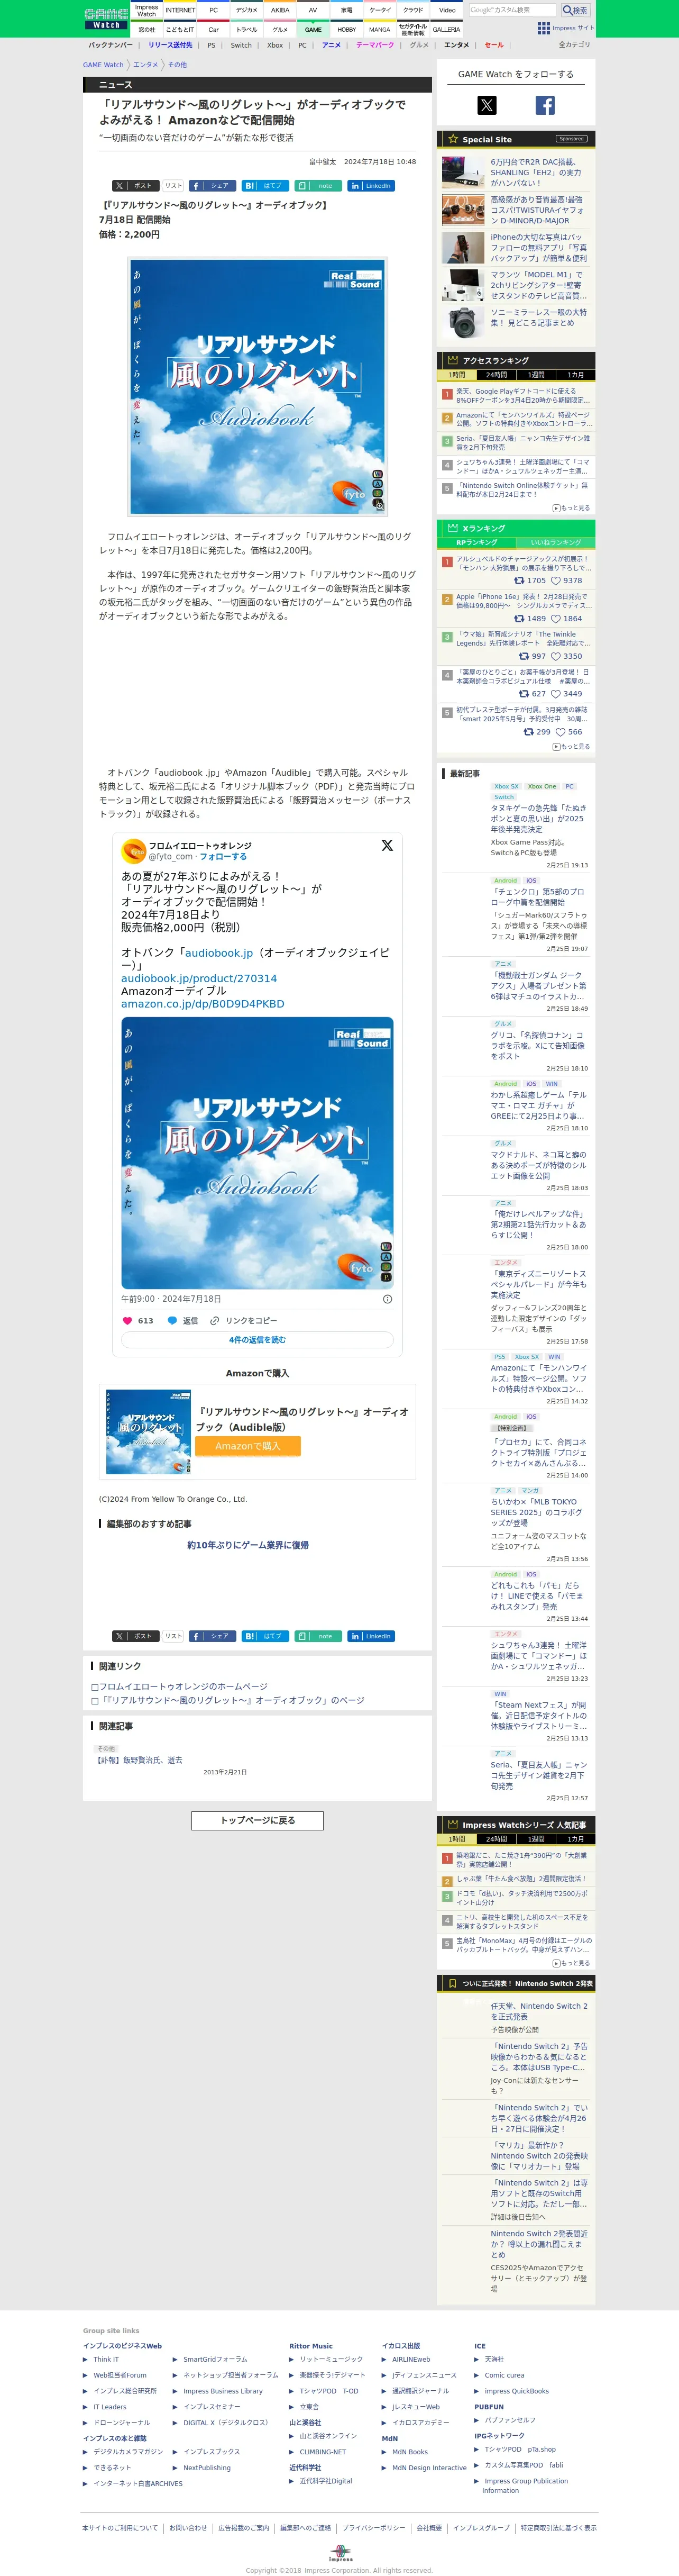Expand もっと見る under Xランキング
679x2576 pixels.
click(x=572, y=746)
